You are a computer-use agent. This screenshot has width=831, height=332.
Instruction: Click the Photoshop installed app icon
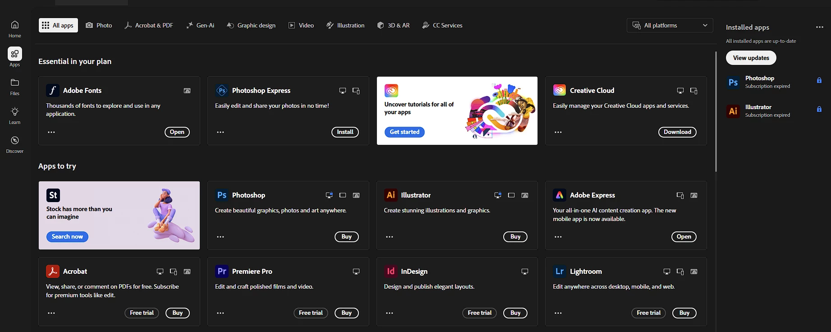(x=733, y=82)
